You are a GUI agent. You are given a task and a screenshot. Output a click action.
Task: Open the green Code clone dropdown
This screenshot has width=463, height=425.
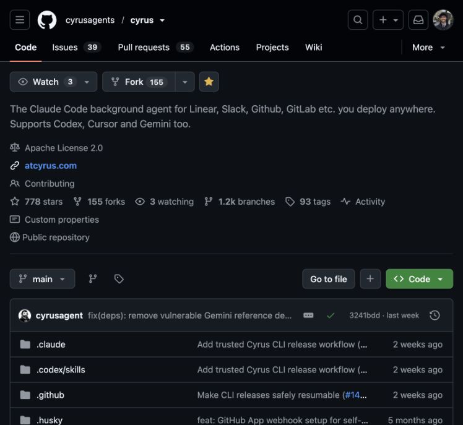[419, 278]
